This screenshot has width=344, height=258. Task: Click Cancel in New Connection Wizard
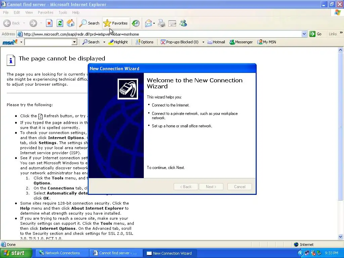coord(240,187)
